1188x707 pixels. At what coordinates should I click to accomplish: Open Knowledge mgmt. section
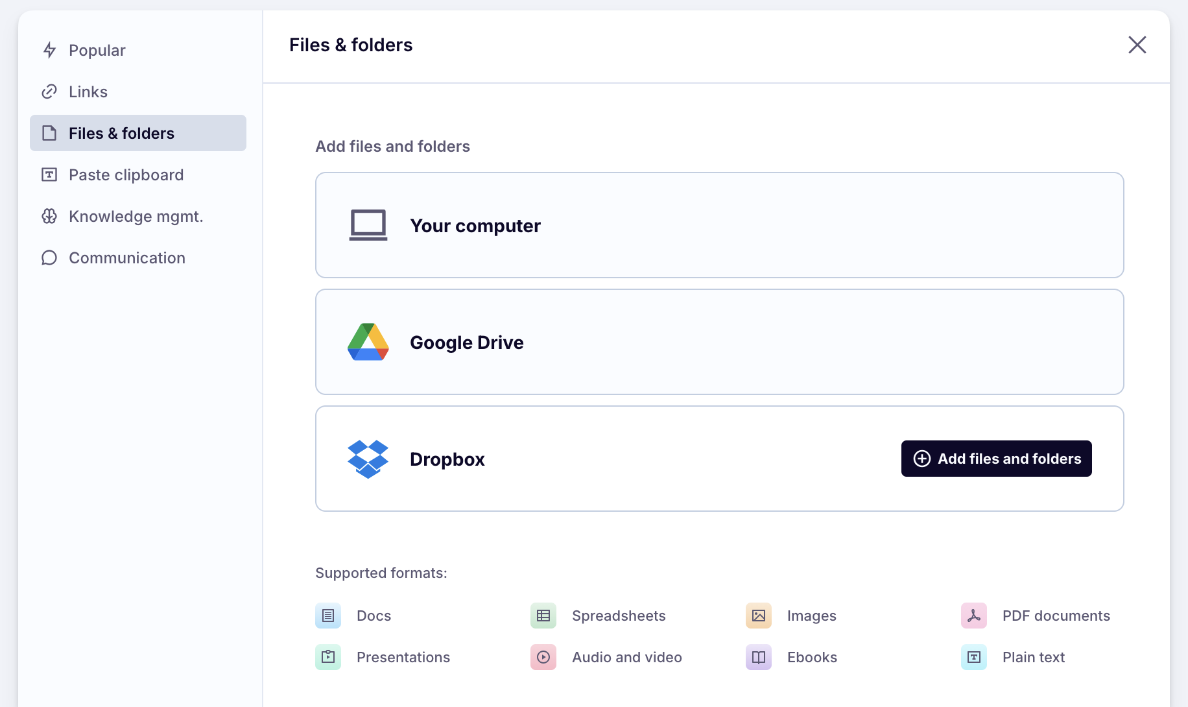point(136,217)
